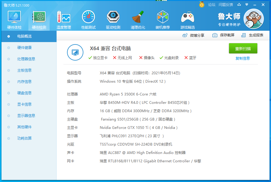271x182 pixels.
Task: Click the green 重新扫描 rescan button
Action: (243, 49)
